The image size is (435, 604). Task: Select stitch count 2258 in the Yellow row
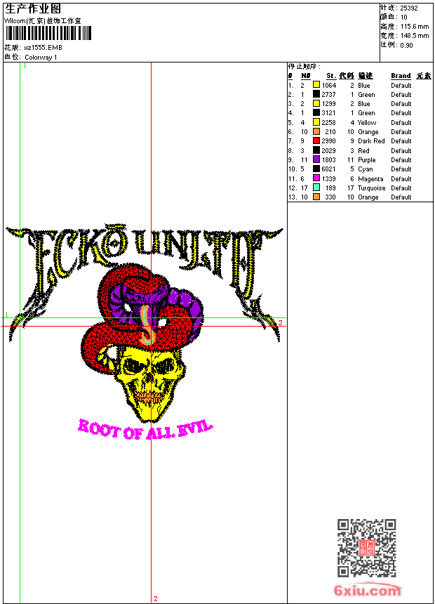329,122
